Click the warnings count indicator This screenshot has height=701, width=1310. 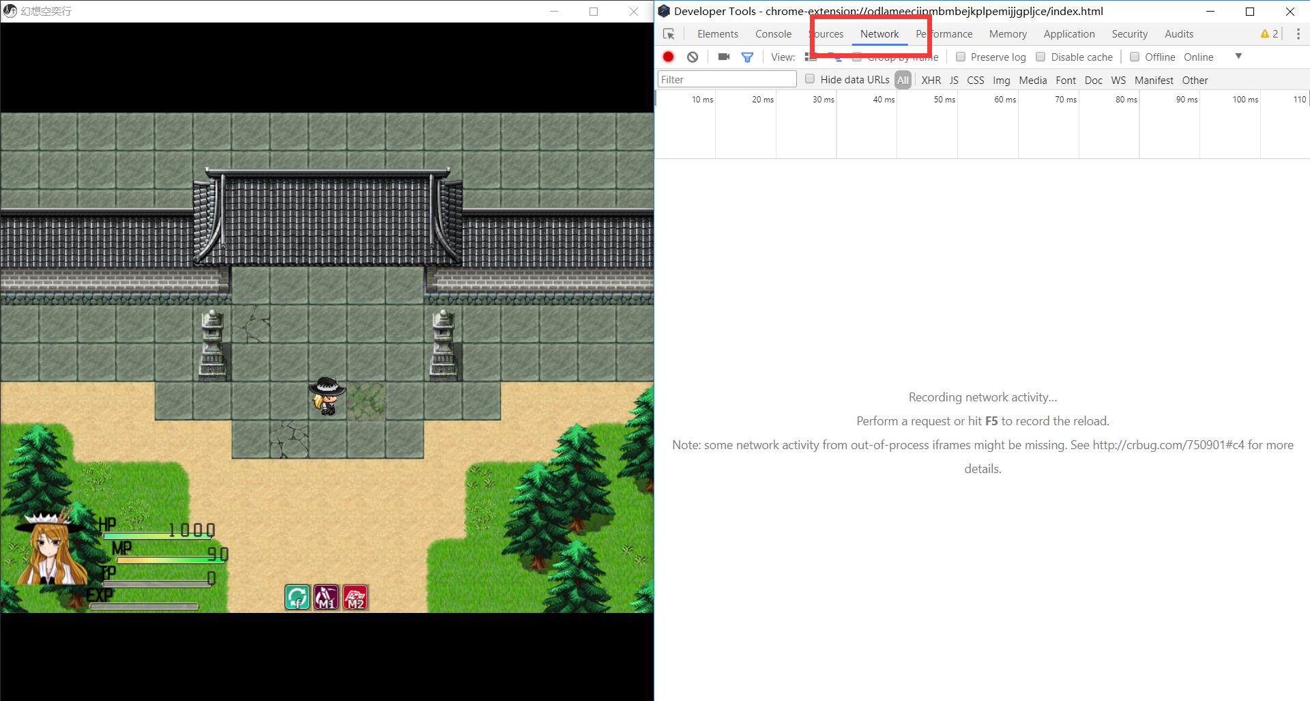[1269, 34]
